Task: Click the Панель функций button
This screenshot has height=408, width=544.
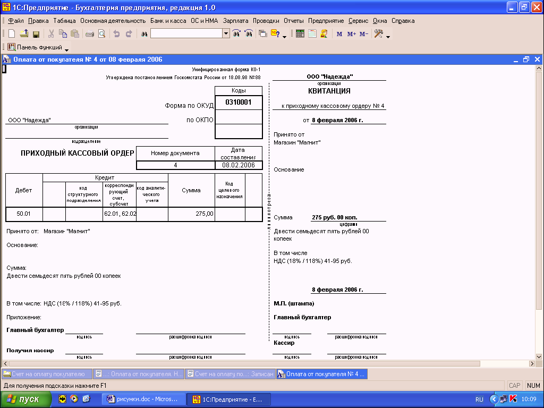Action: click(x=35, y=47)
